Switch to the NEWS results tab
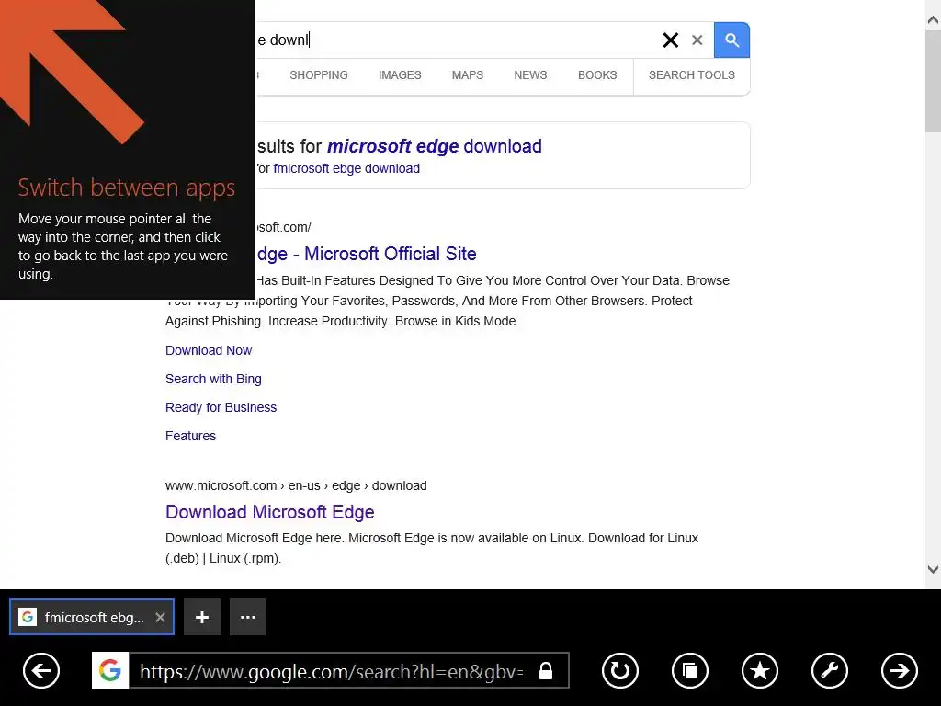The image size is (941, 706). pos(530,75)
